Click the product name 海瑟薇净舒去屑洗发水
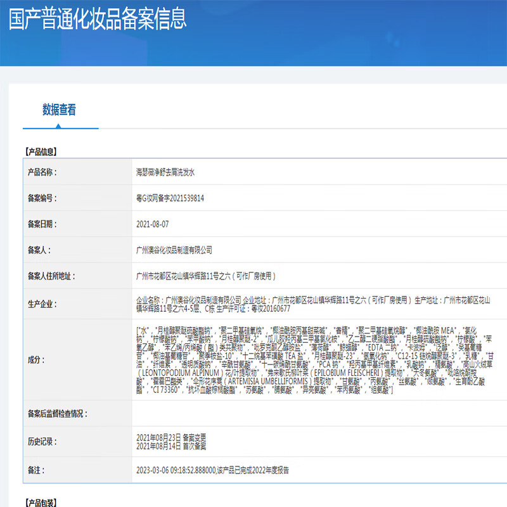507x507 pixels. (171, 172)
